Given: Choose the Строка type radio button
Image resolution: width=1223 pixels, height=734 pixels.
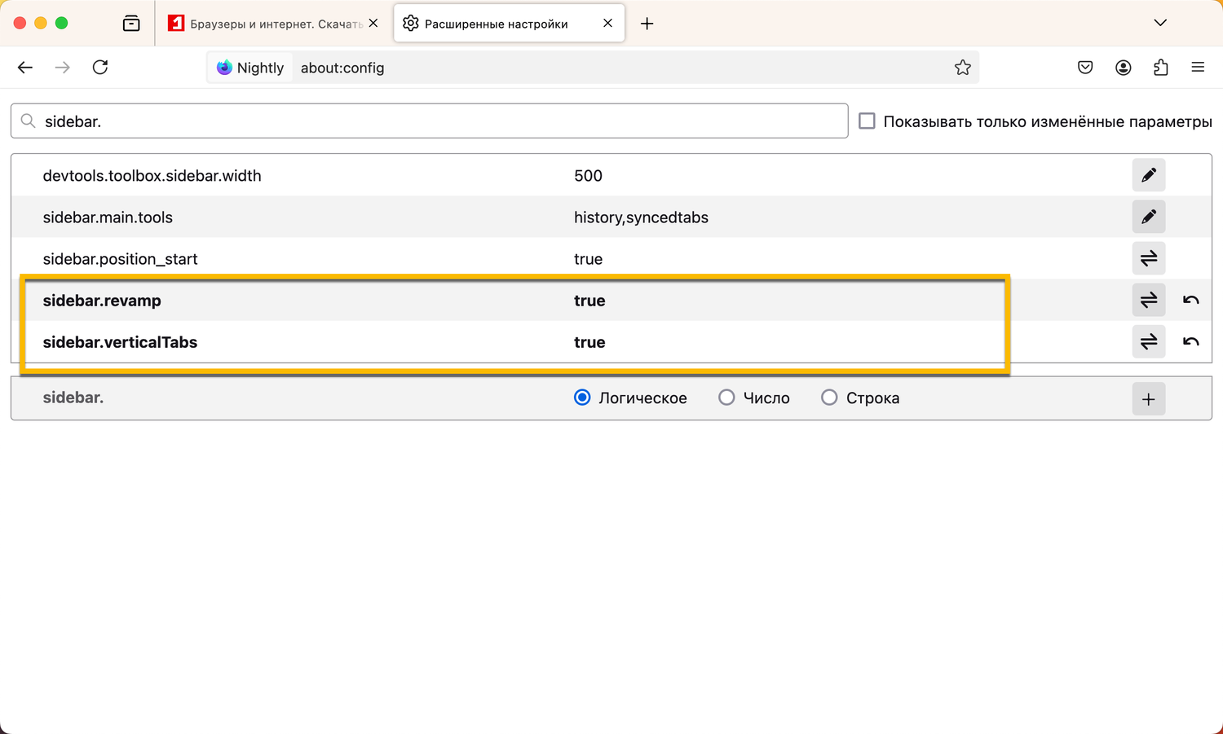Looking at the screenshot, I should 829,398.
